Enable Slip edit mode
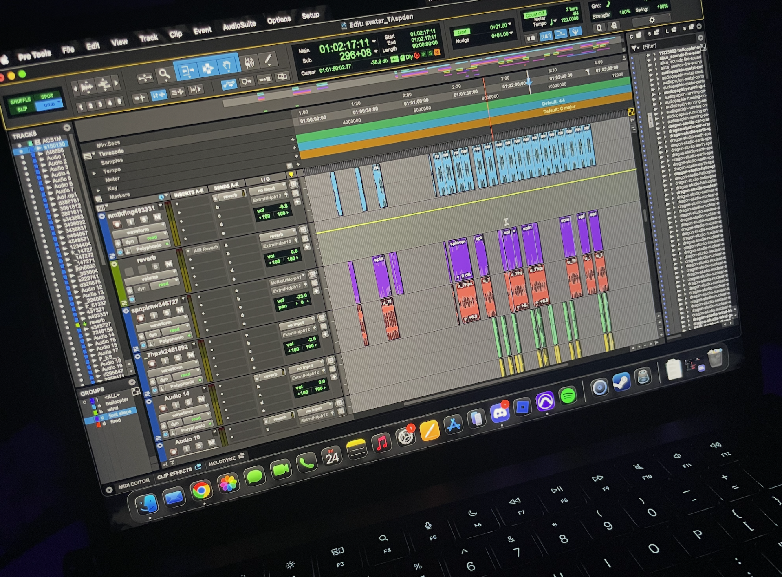Screen dimensions: 782x577 coord(22,109)
